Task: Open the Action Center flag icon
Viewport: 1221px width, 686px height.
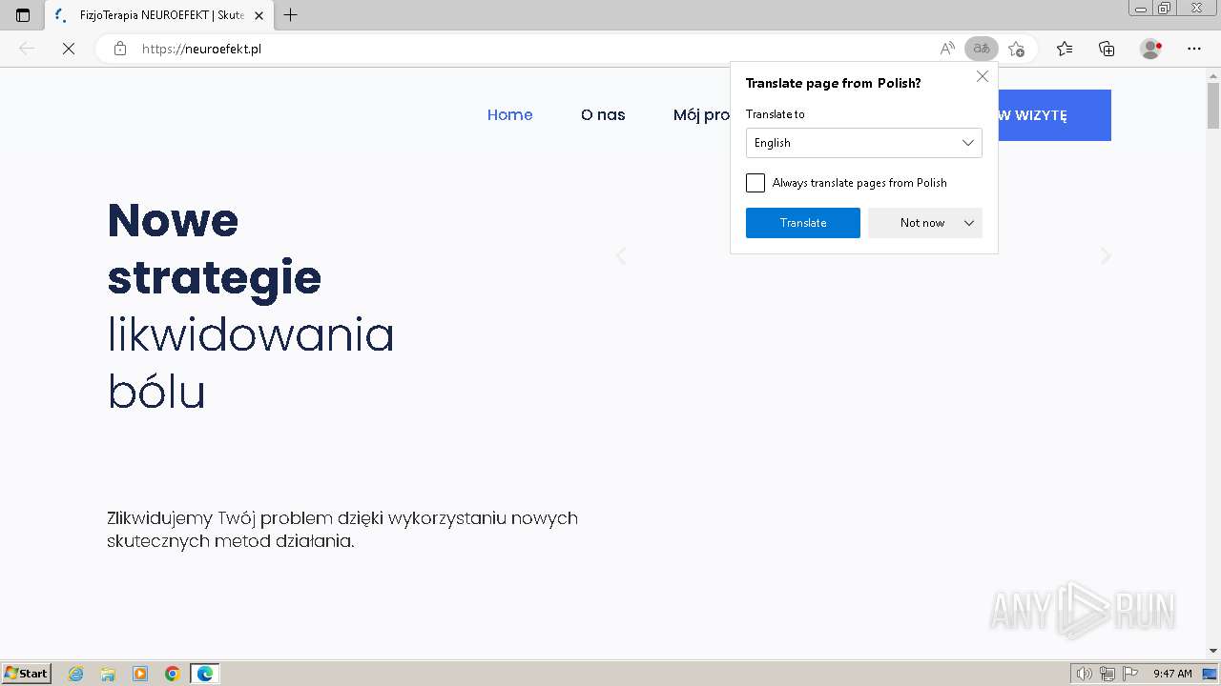Action: coord(1130,674)
